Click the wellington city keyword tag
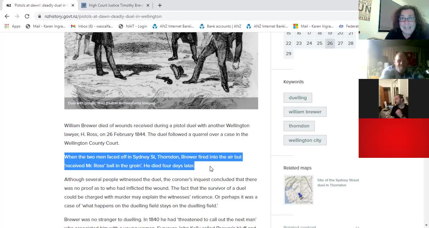The height and width of the screenshot is (228, 429). point(305,140)
